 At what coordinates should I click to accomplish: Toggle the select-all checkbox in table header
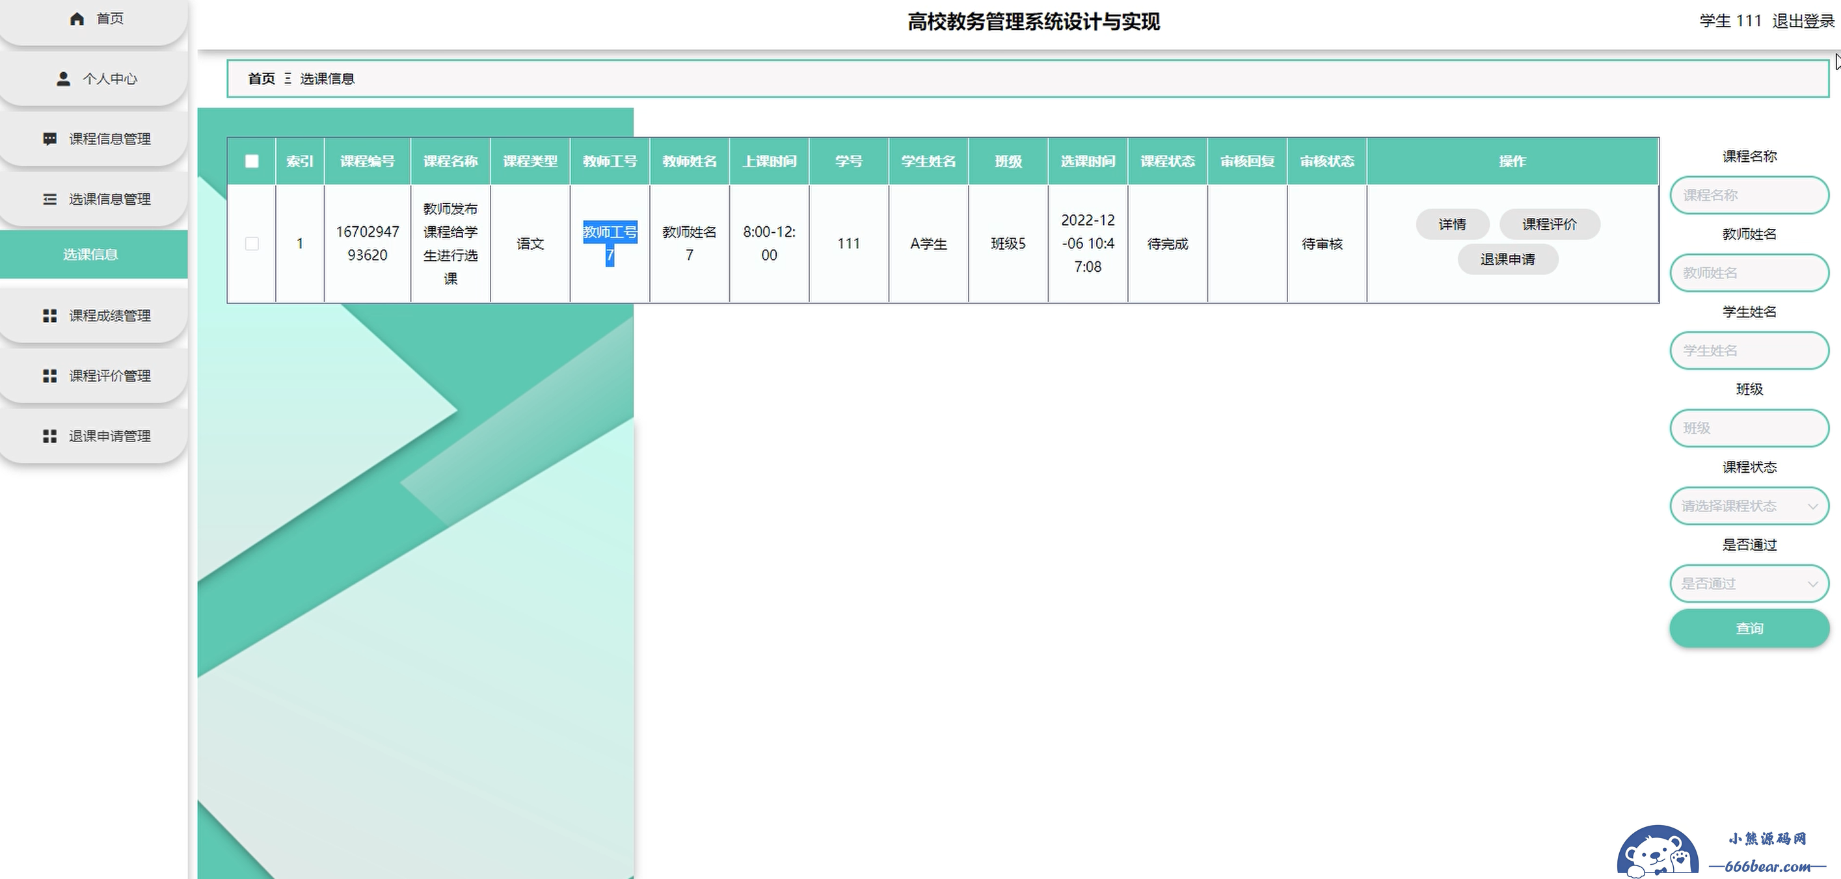tap(252, 161)
